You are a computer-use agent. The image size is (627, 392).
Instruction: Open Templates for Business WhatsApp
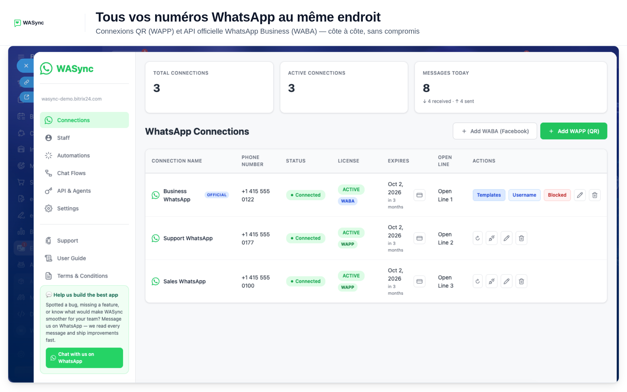(x=489, y=195)
